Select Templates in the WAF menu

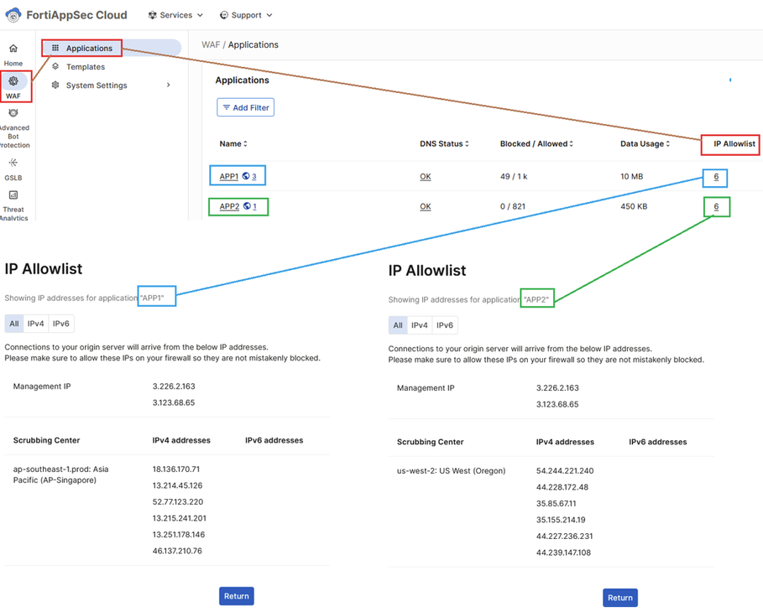coord(85,66)
